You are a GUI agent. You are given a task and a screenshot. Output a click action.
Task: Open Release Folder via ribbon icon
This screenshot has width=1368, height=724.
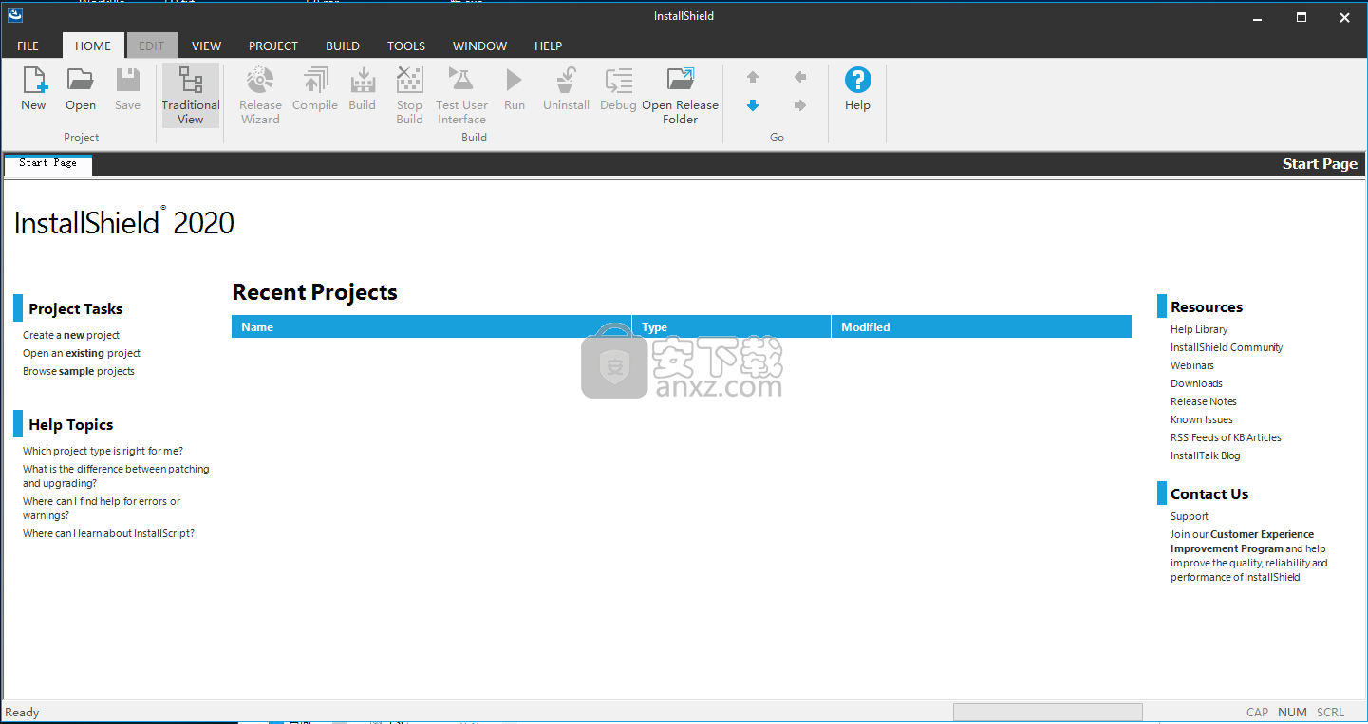click(x=681, y=81)
